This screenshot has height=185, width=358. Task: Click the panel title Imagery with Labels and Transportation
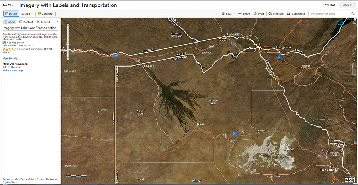tap(29, 28)
